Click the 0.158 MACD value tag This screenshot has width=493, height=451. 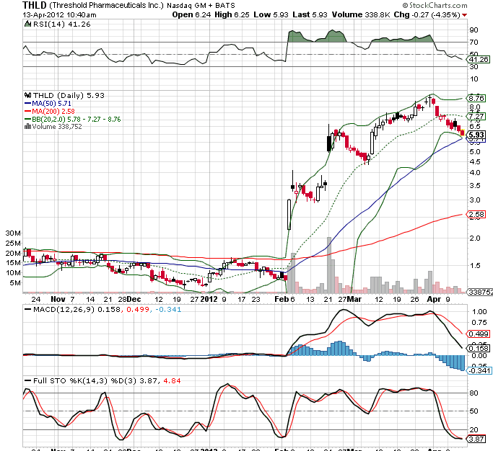(479, 349)
